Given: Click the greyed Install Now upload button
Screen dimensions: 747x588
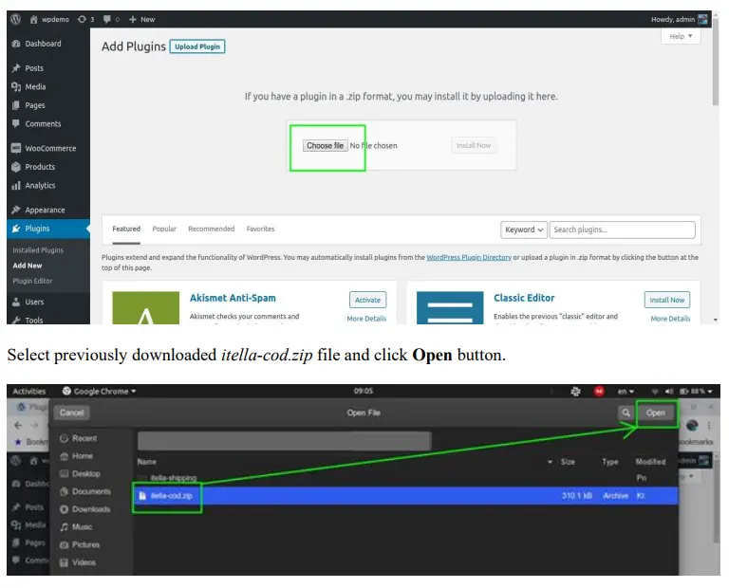Looking at the screenshot, I should pyautogui.click(x=474, y=146).
